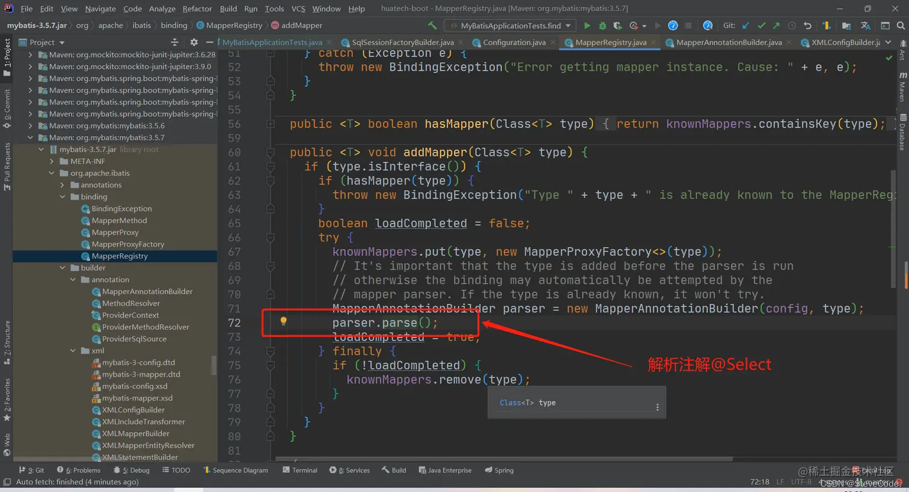Switch to MapperAnnotationBuilder.java tab

coord(729,42)
